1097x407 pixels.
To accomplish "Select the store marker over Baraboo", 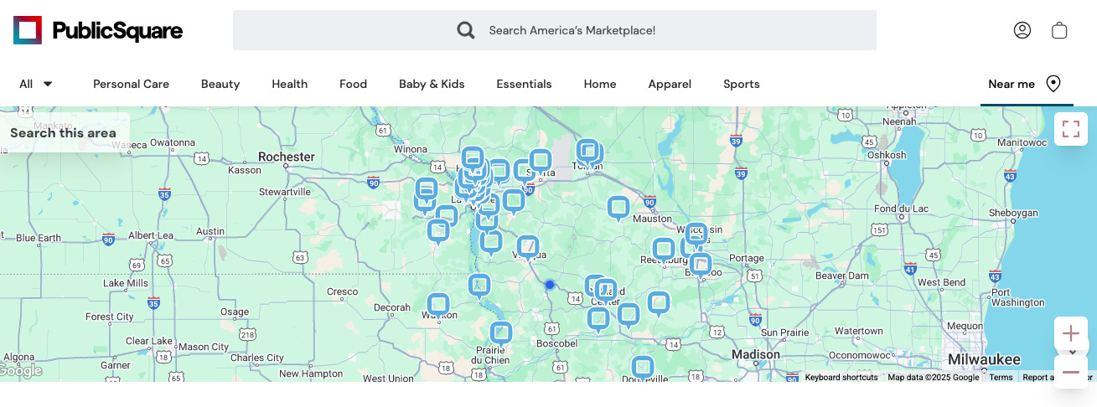I will click(701, 265).
